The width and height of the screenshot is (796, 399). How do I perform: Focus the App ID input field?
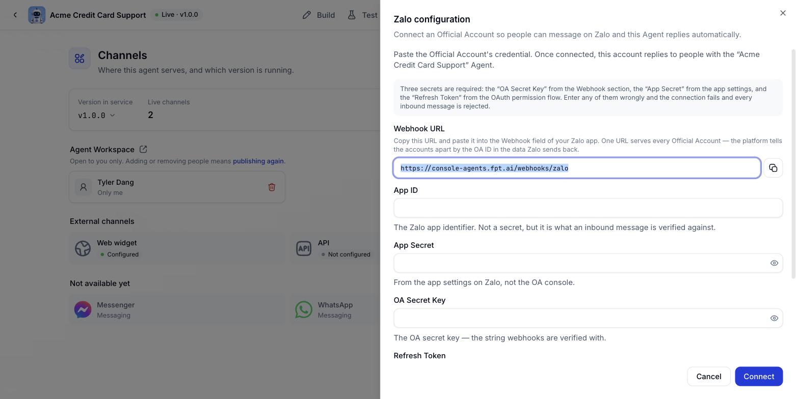click(x=588, y=208)
